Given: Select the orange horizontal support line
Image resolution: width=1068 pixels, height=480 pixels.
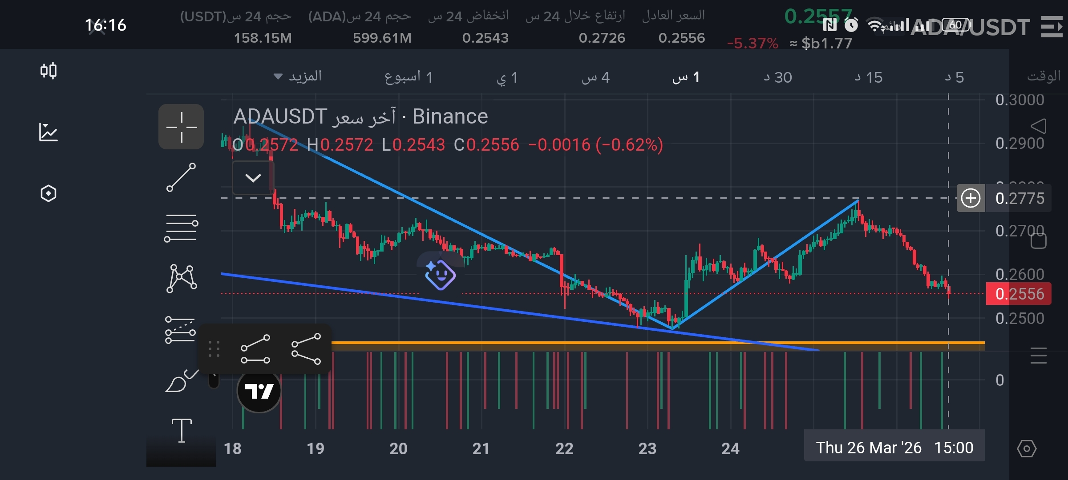Looking at the screenshot, I should click(x=658, y=343).
